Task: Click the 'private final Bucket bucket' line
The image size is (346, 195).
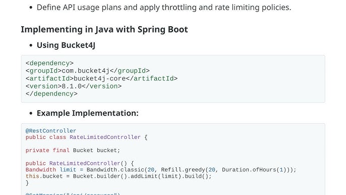Action: [x=73, y=150]
